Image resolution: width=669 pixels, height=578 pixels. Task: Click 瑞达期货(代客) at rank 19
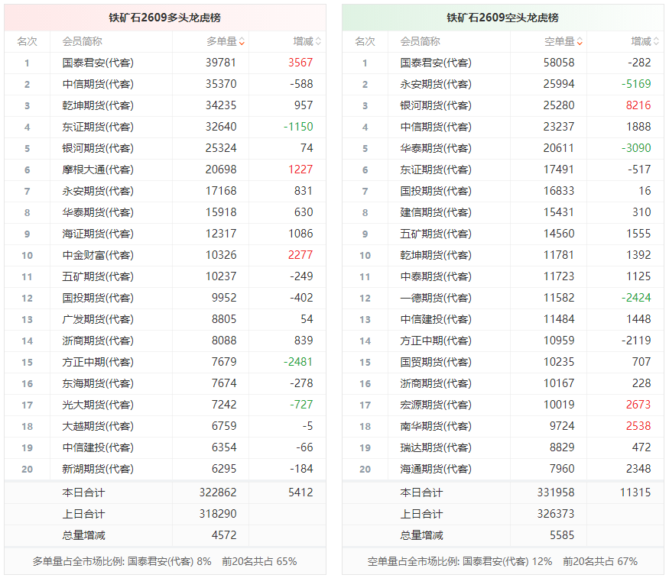(x=436, y=447)
